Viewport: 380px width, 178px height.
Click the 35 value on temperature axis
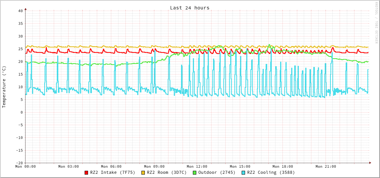20,24
